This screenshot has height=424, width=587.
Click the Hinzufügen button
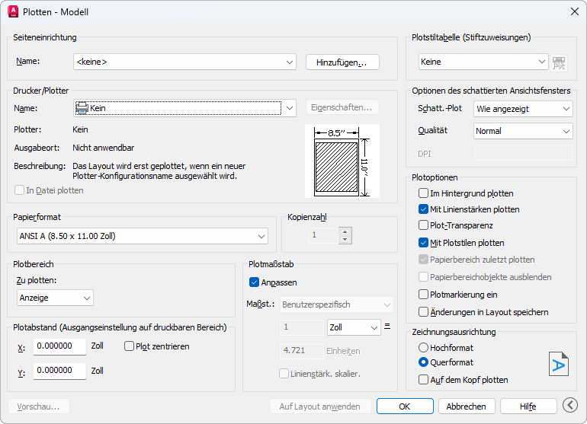(342, 62)
